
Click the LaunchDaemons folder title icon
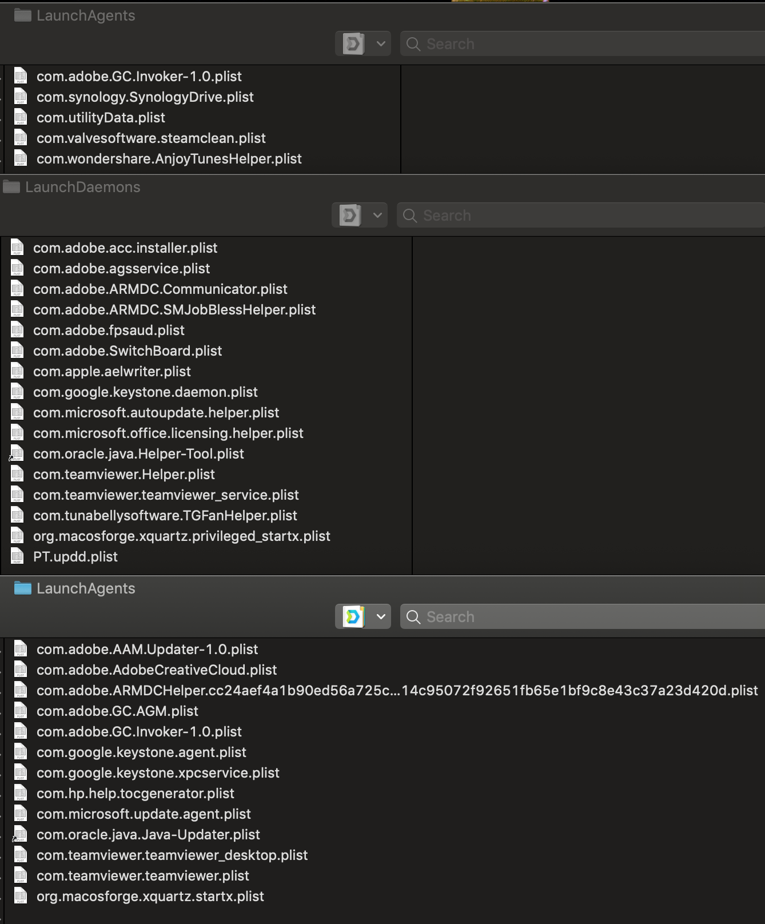click(11, 186)
